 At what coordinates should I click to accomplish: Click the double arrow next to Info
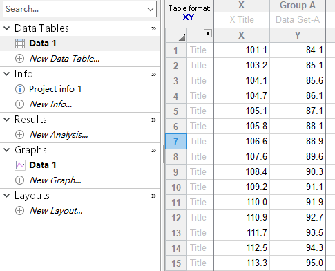tap(153, 74)
